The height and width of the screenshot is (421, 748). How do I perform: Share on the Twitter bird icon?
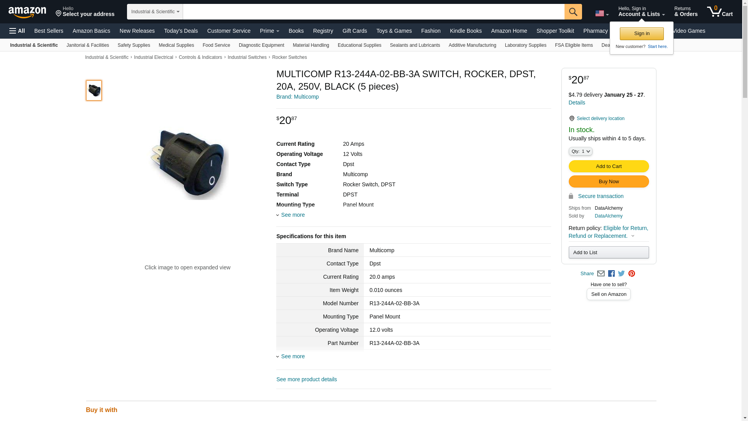(621, 274)
